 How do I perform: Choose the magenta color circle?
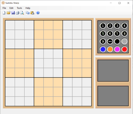[117, 49]
